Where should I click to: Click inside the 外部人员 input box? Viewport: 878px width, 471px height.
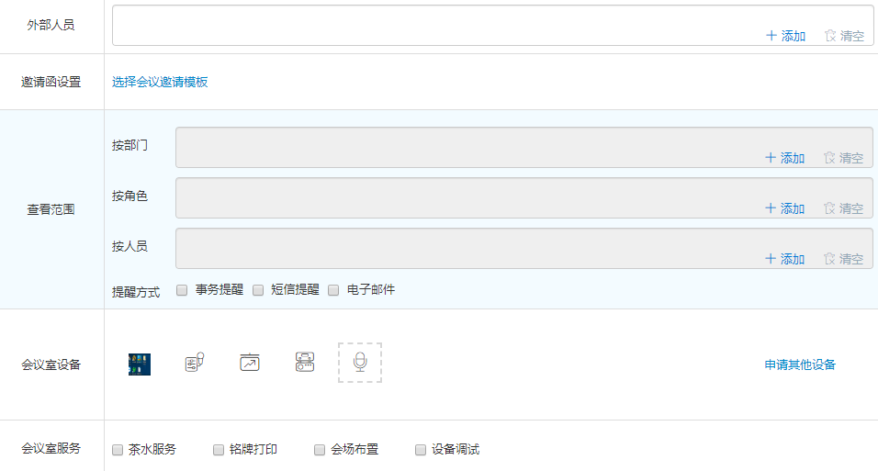tap(432, 20)
